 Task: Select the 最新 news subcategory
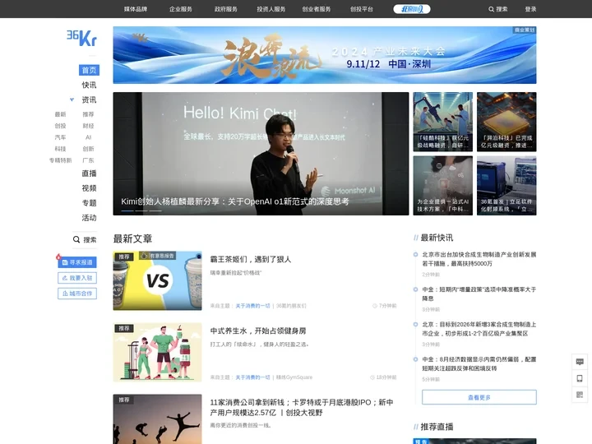pos(60,114)
